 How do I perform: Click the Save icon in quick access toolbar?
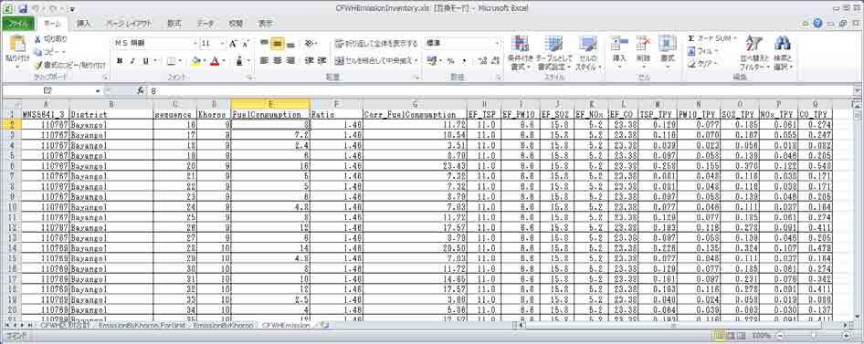23,8
